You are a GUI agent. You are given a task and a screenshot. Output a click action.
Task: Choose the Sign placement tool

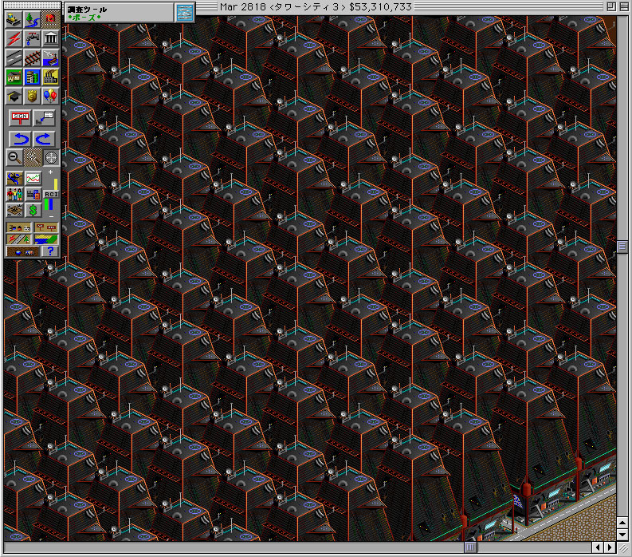pos(20,118)
